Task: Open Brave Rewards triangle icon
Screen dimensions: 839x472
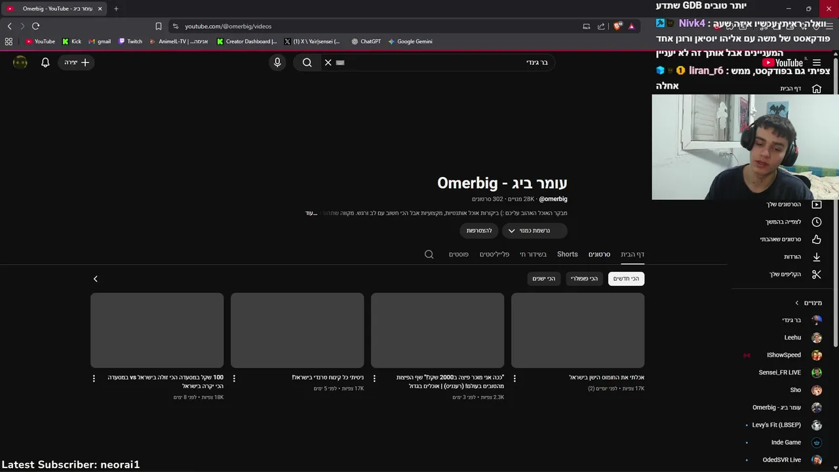Action: click(631, 26)
